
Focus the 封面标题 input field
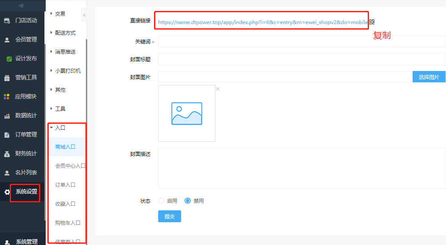(x=302, y=59)
